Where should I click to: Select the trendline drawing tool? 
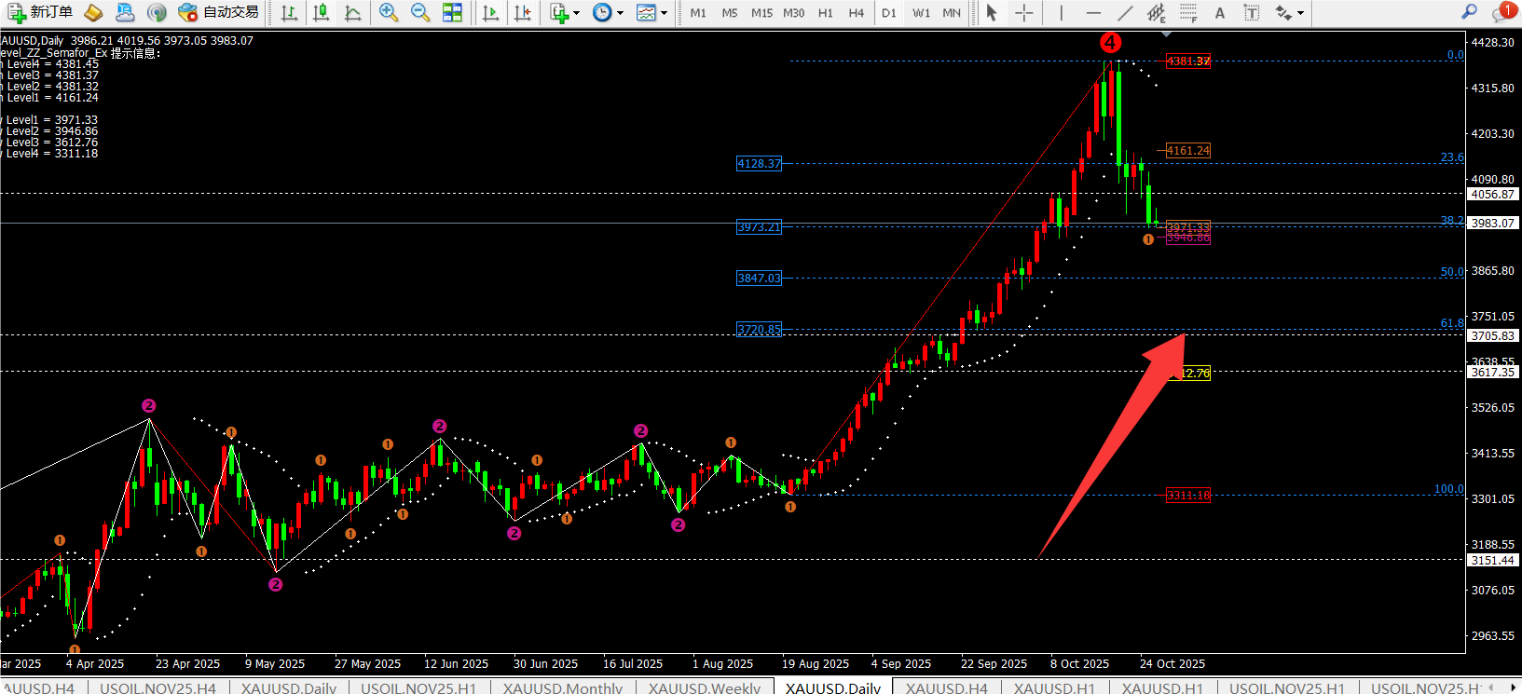tap(1125, 13)
